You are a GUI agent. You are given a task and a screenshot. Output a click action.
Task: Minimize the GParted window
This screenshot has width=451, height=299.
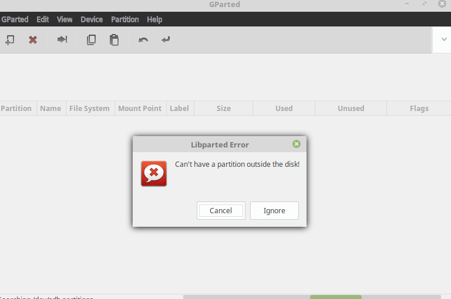(x=407, y=4)
